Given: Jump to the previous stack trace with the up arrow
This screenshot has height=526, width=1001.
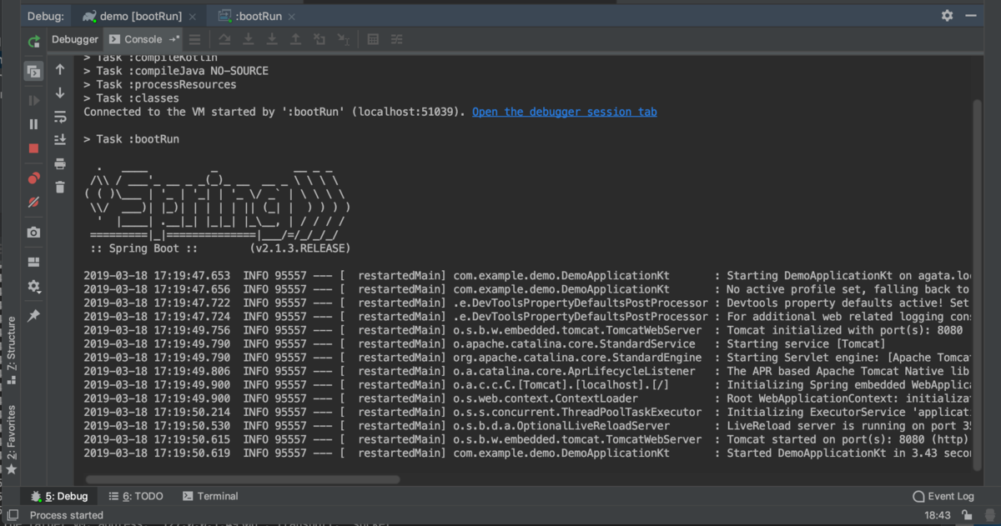Looking at the screenshot, I should [60, 69].
